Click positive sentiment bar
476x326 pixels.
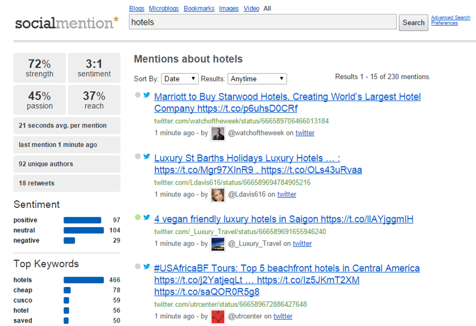pos(82,220)
